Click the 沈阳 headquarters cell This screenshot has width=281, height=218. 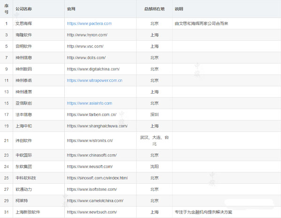coord(154,166)
